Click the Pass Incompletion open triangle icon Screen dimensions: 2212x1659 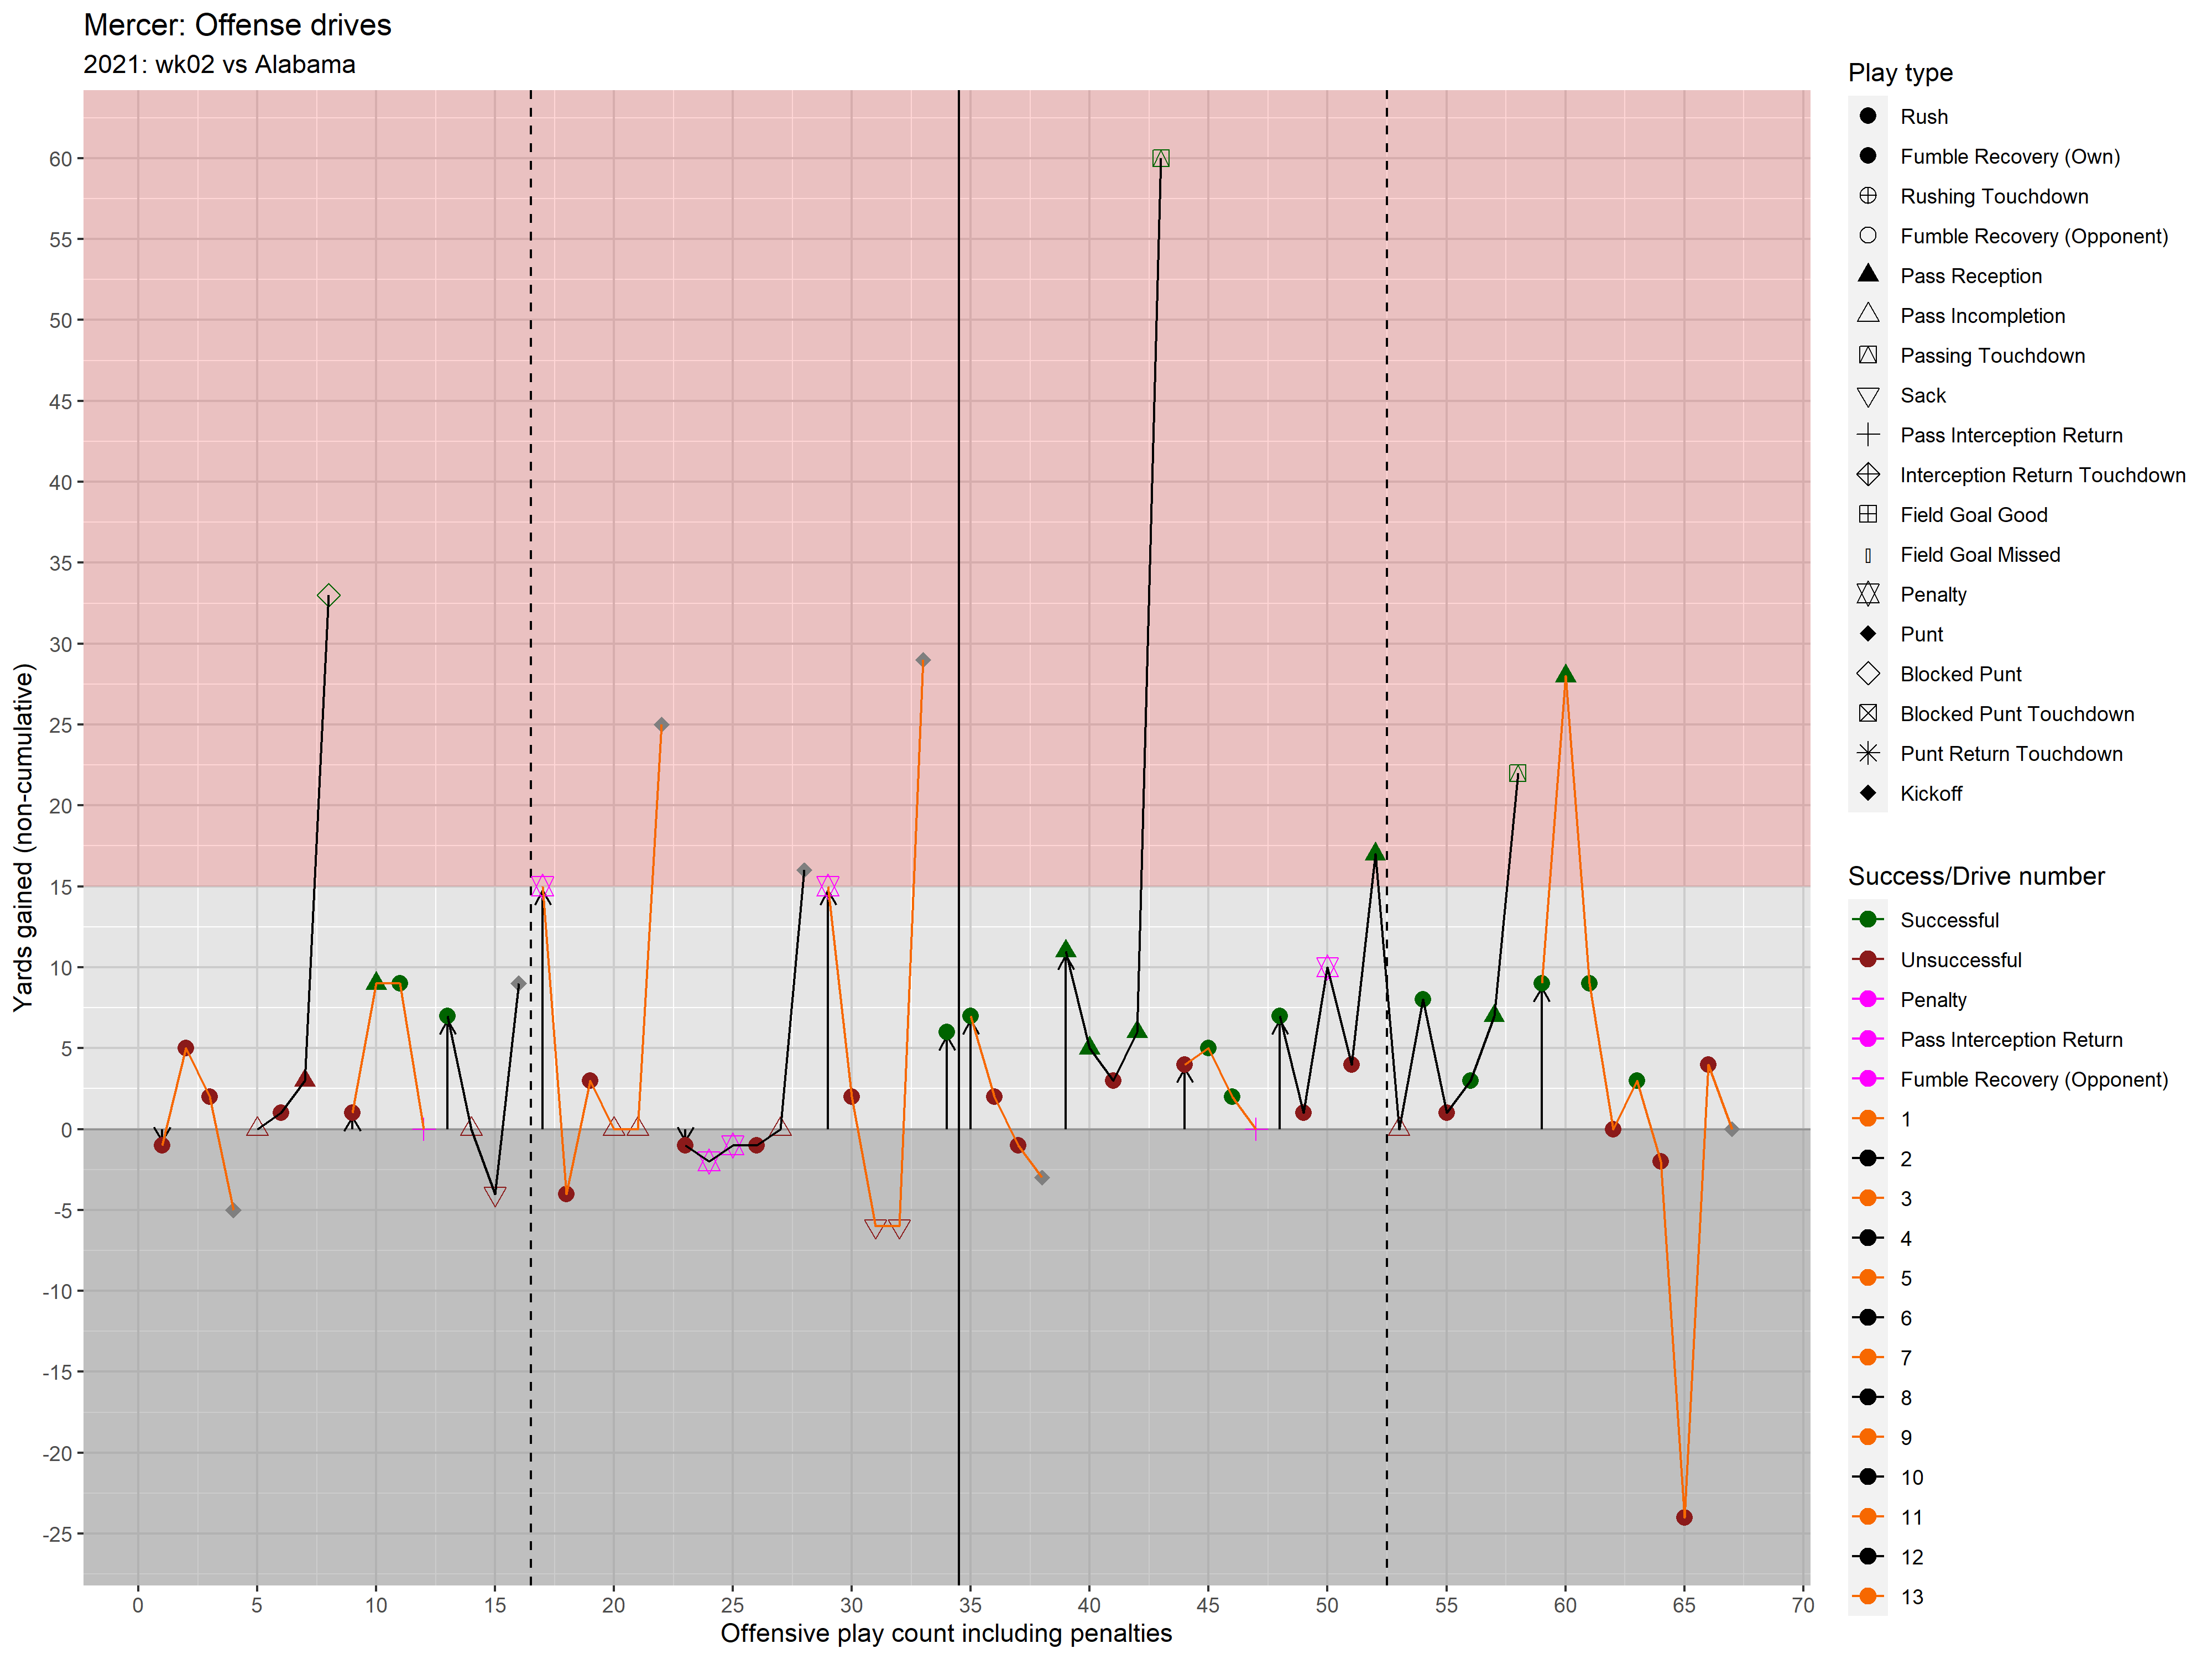pyautogui.click(x=1867, y=314)
